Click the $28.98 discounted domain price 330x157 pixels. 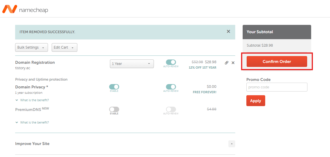tap(210, 62)
